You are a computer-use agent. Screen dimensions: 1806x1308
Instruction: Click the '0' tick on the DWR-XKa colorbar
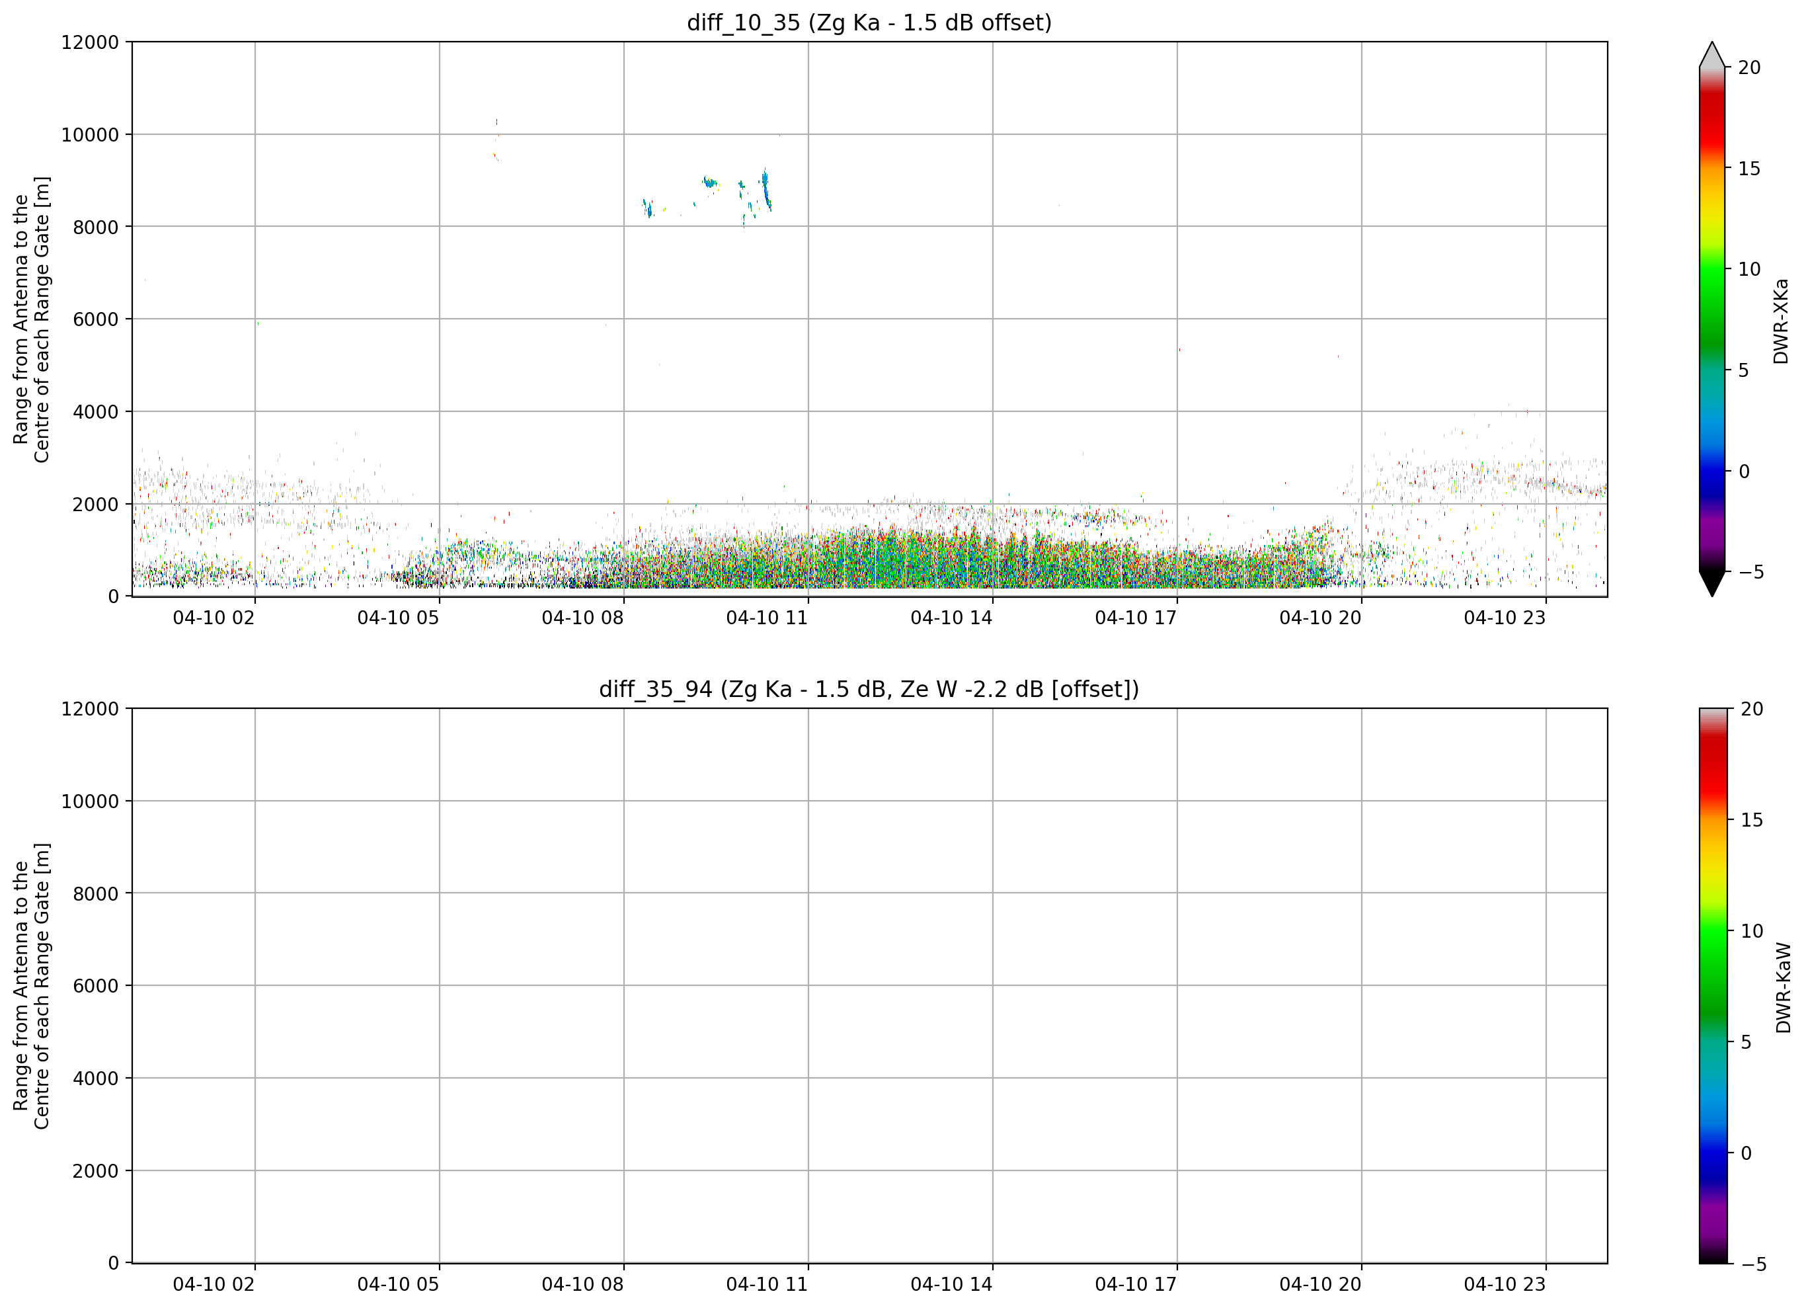click(x=1744, y=471)
